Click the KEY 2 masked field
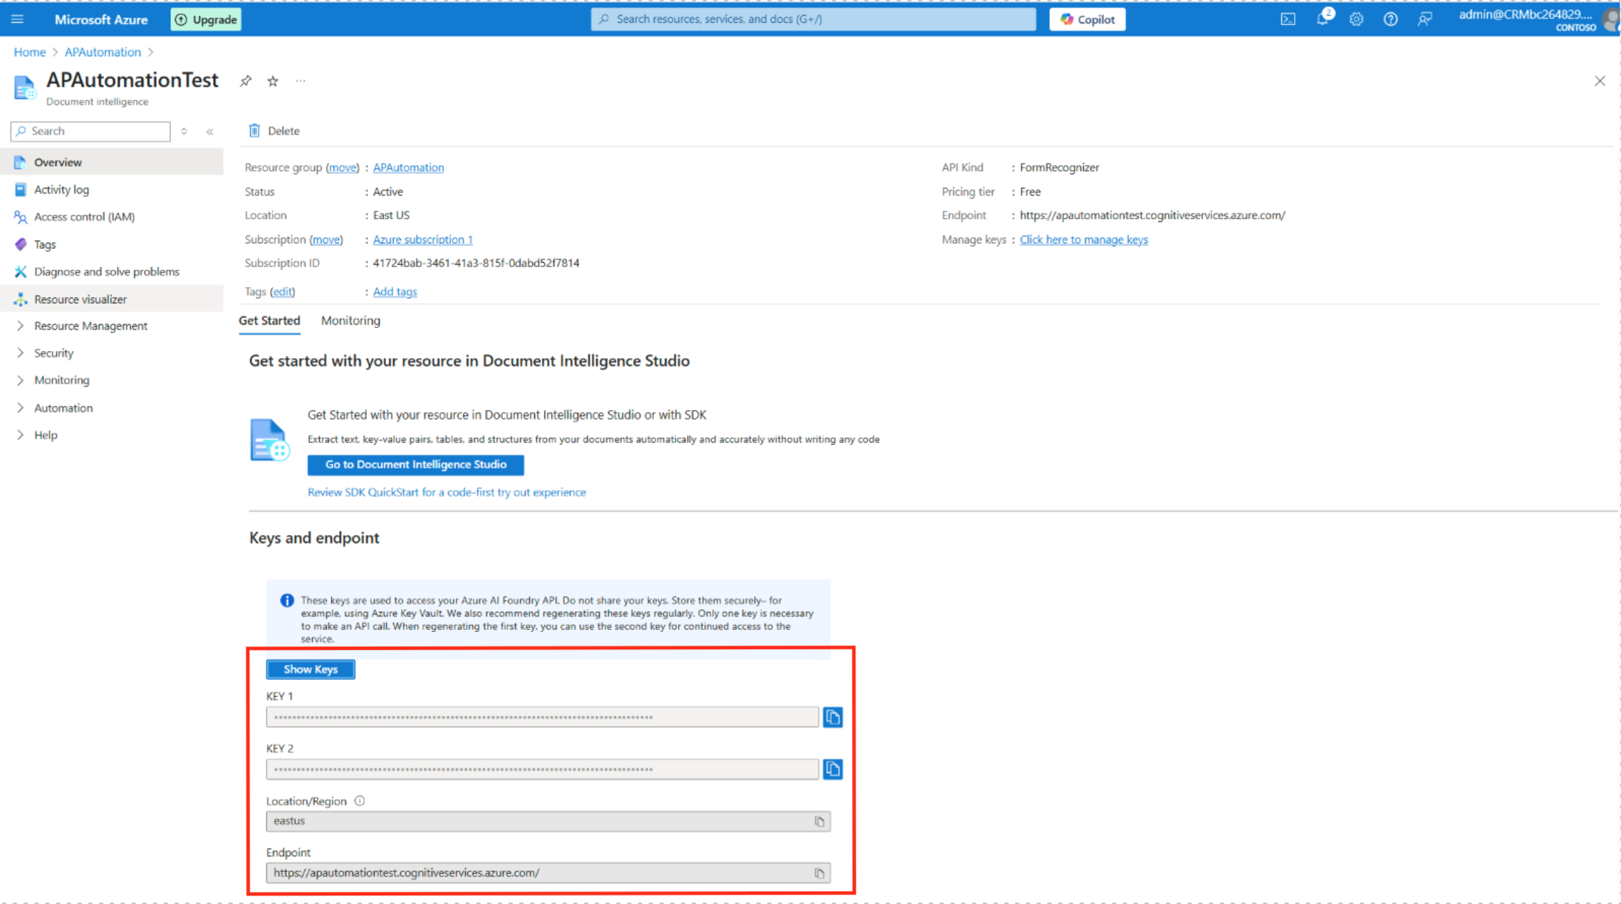Screen dimensions: 1621x904 pos(542,769)
